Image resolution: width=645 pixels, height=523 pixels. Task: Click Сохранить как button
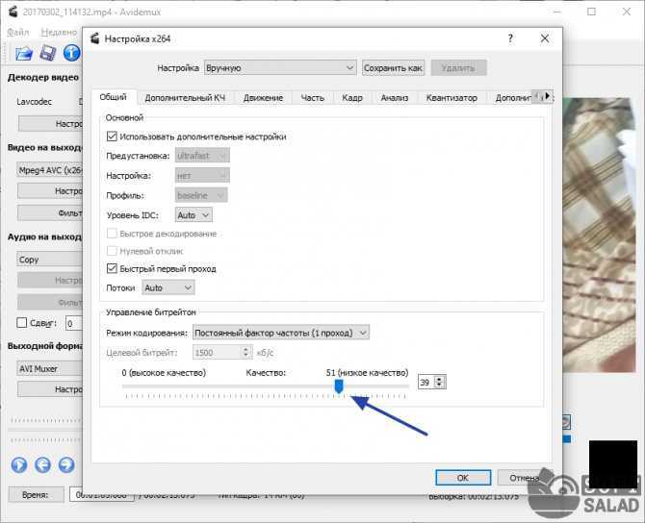pyautogui.click(x=393, y=68)
